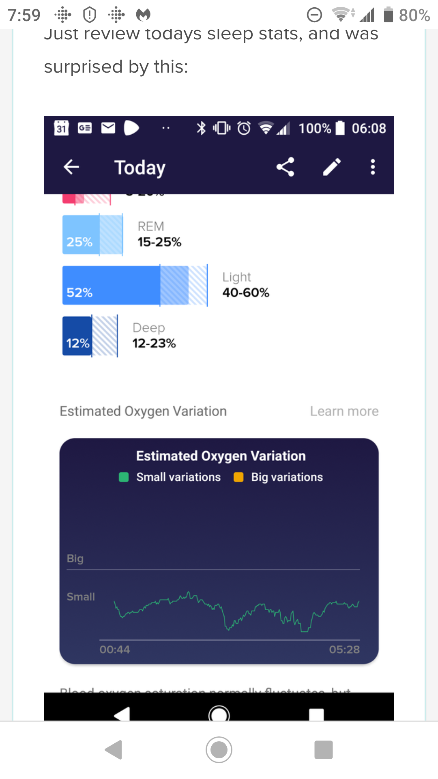Tap the 05:28 end time marker
This screenshot has width=438, height=779.
[x=344, y=650]
